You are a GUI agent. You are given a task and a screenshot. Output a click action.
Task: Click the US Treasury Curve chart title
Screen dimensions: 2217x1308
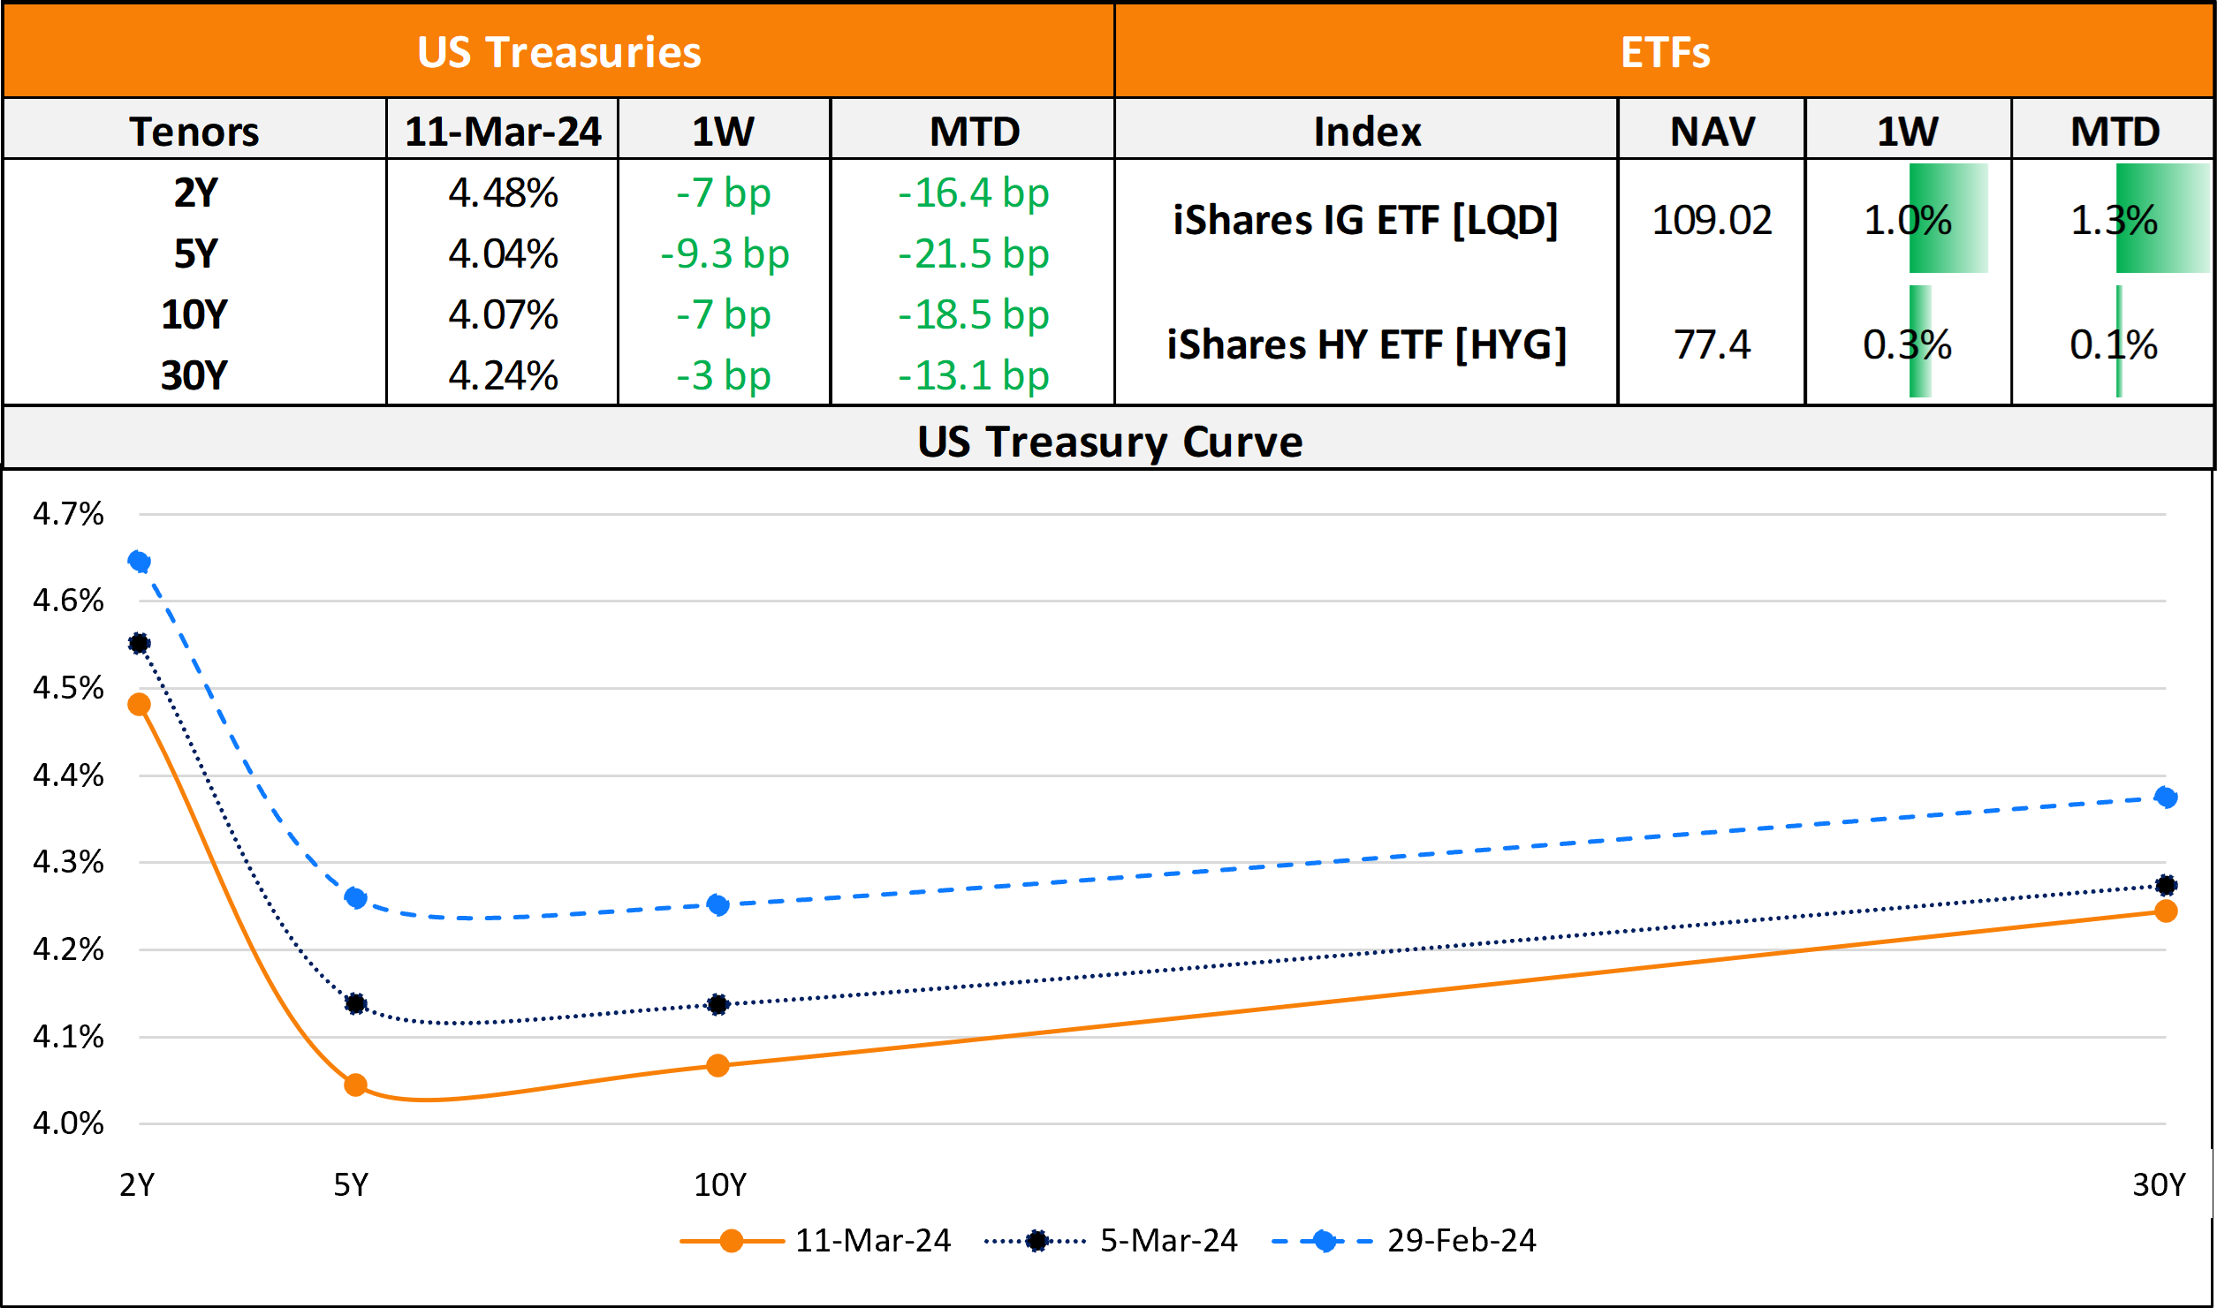[1110, 441]
